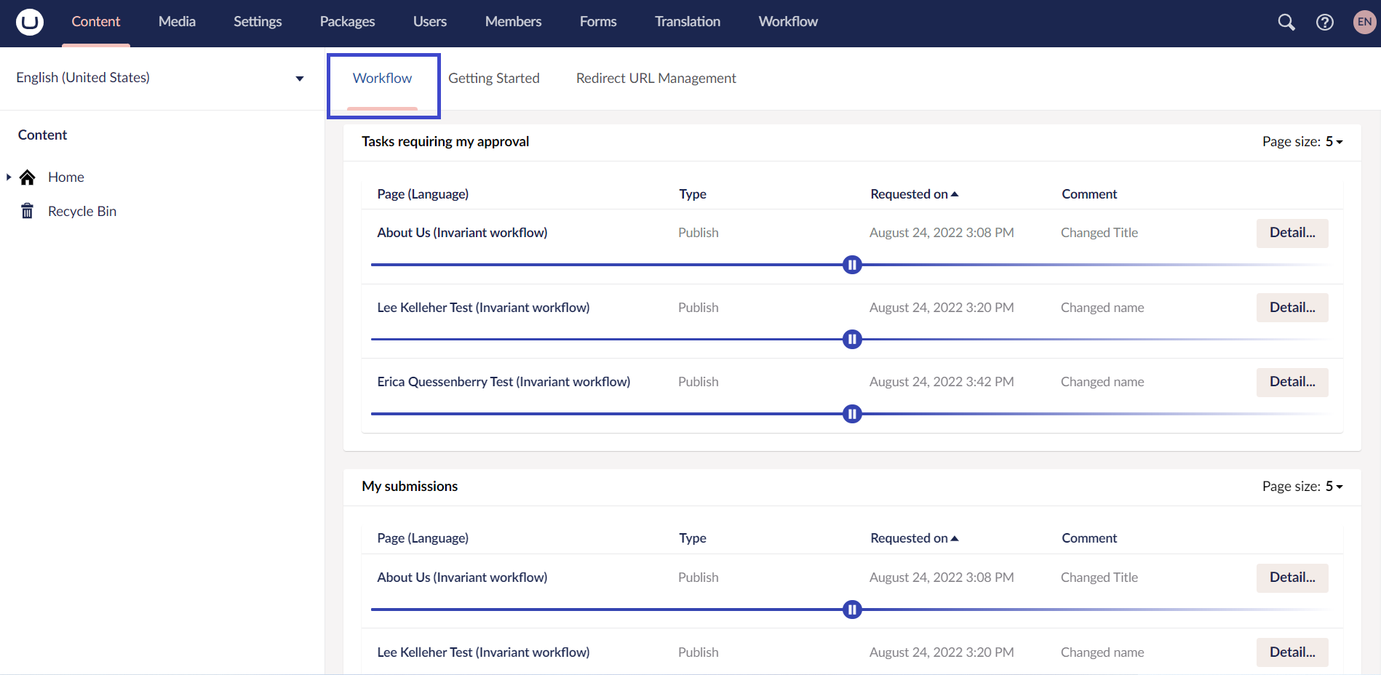Open the Members section
Viewport: 1381px width, 675px height.
pos(513,22)
